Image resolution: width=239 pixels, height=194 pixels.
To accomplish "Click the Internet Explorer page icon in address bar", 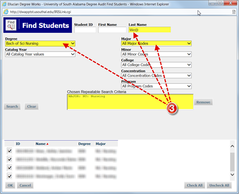I will pyautogui.click(x=6, y=12).
